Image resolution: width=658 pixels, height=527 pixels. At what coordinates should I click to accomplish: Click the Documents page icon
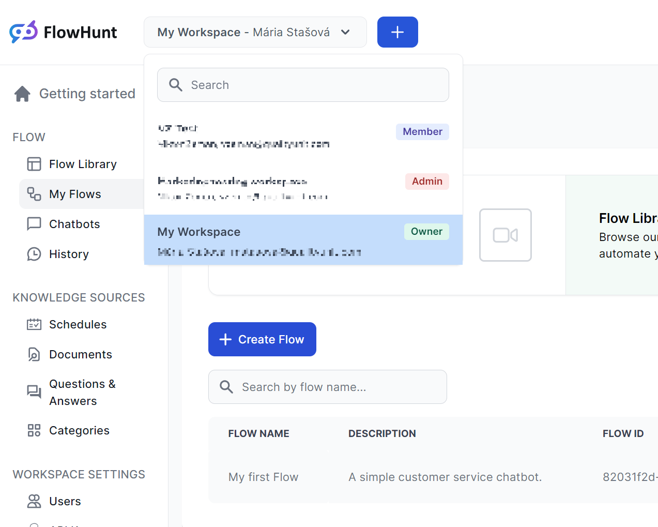[34, 354]
